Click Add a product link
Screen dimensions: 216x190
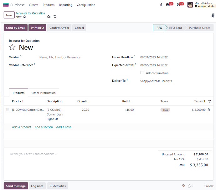pos(22,127)
